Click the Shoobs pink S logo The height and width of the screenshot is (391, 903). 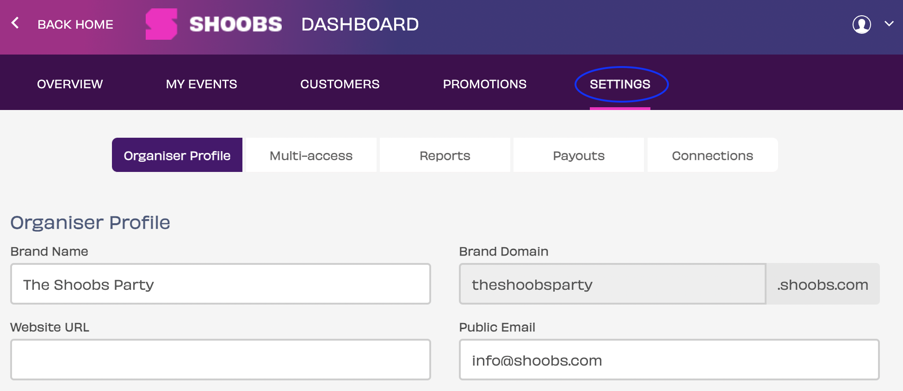pos(161,24)
